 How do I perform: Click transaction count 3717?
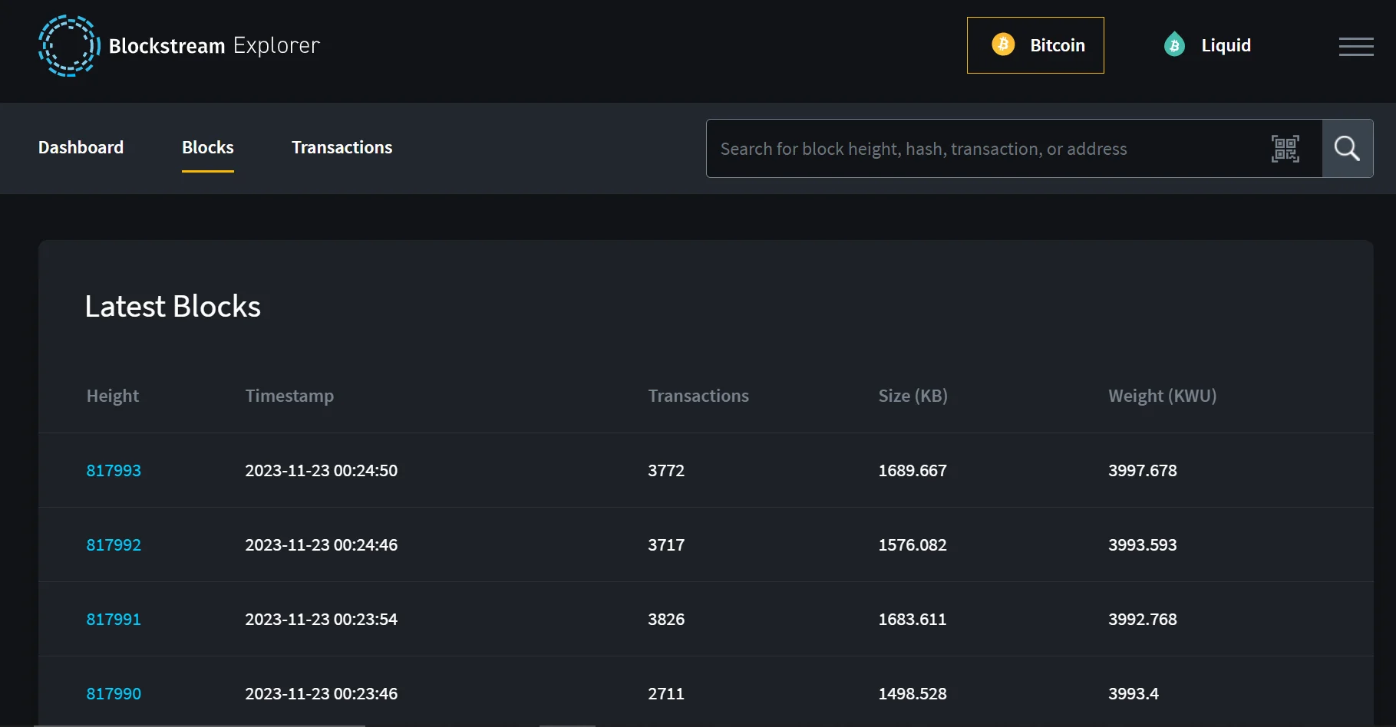[x=666, y=545]
